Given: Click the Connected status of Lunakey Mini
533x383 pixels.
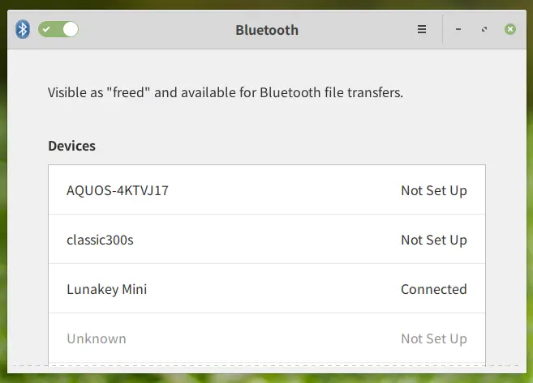Looking at the screenshot, I should [434, 289].
